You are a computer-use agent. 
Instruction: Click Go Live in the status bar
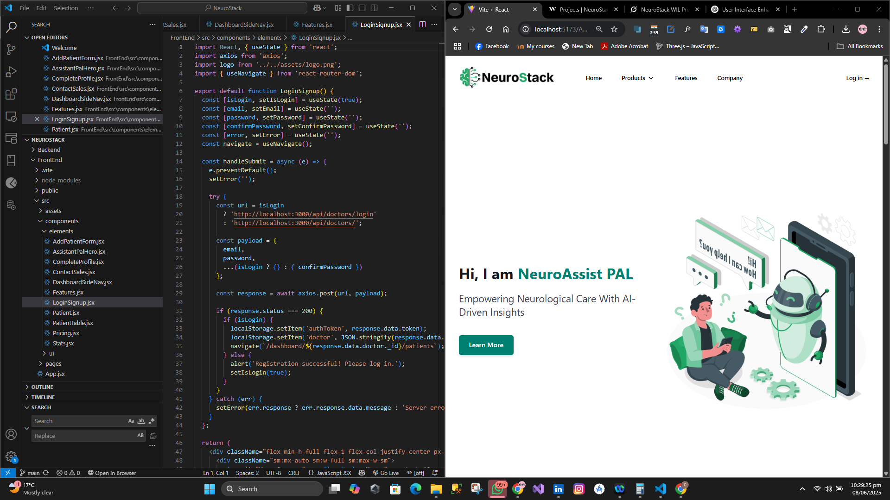[386, 473]
